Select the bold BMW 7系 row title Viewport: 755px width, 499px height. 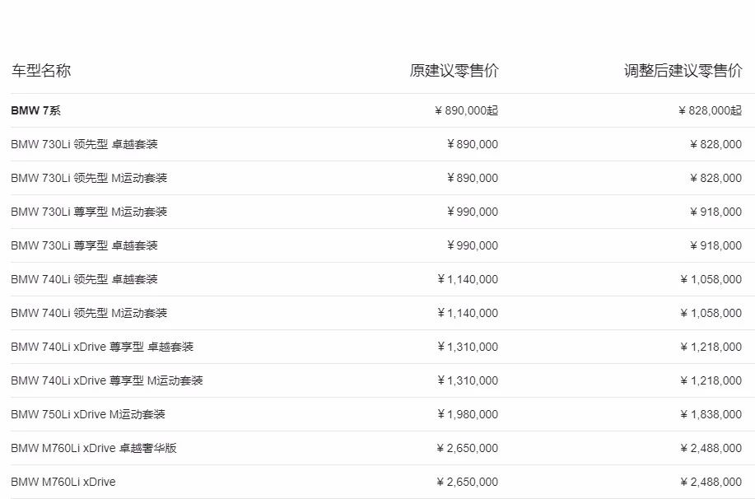click(x=35, y=111)
